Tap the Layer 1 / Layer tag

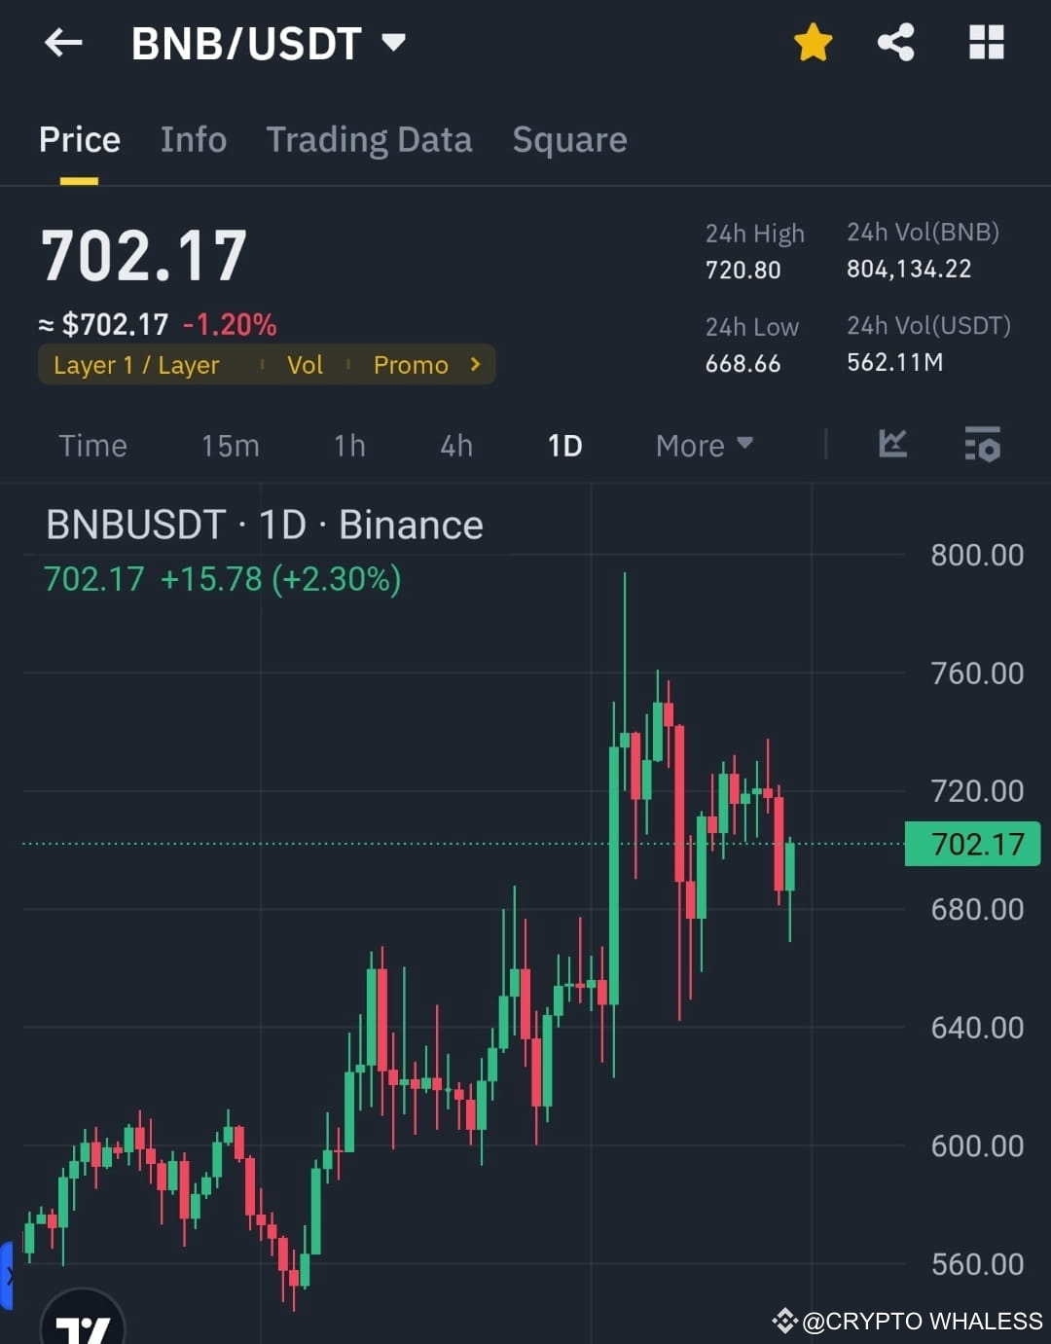coord(136,364)
